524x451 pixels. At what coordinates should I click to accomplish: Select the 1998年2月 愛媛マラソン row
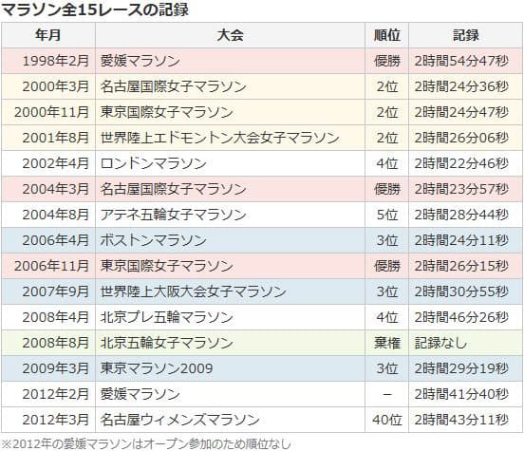(262, 61)
